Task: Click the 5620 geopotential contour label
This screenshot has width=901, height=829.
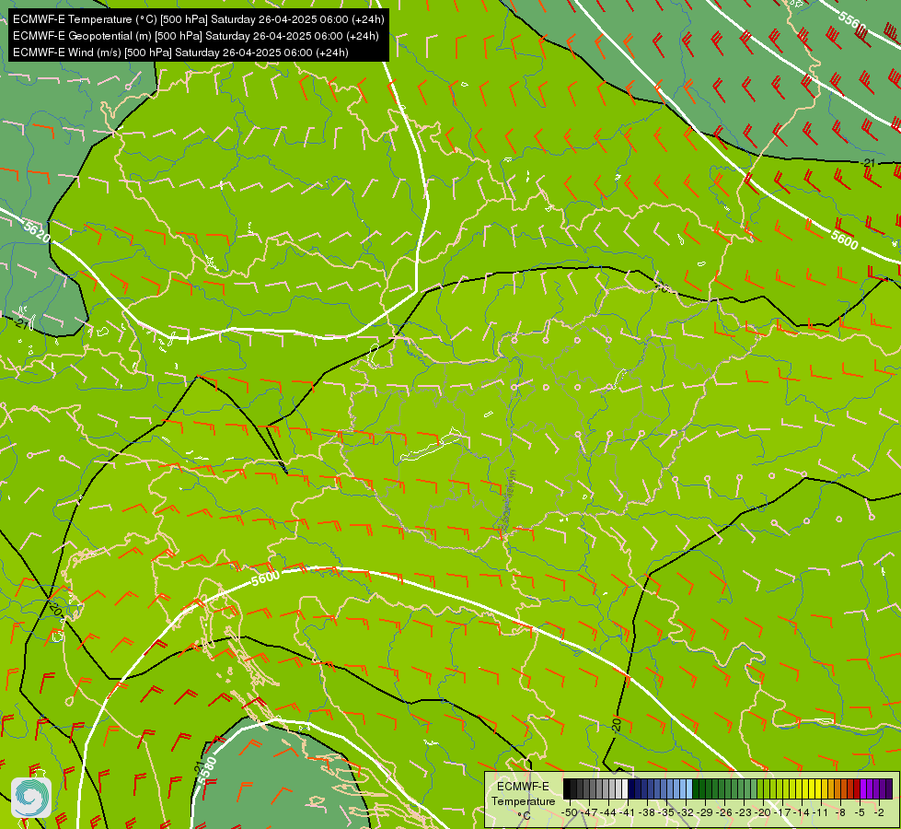Action: pos(38,231)
